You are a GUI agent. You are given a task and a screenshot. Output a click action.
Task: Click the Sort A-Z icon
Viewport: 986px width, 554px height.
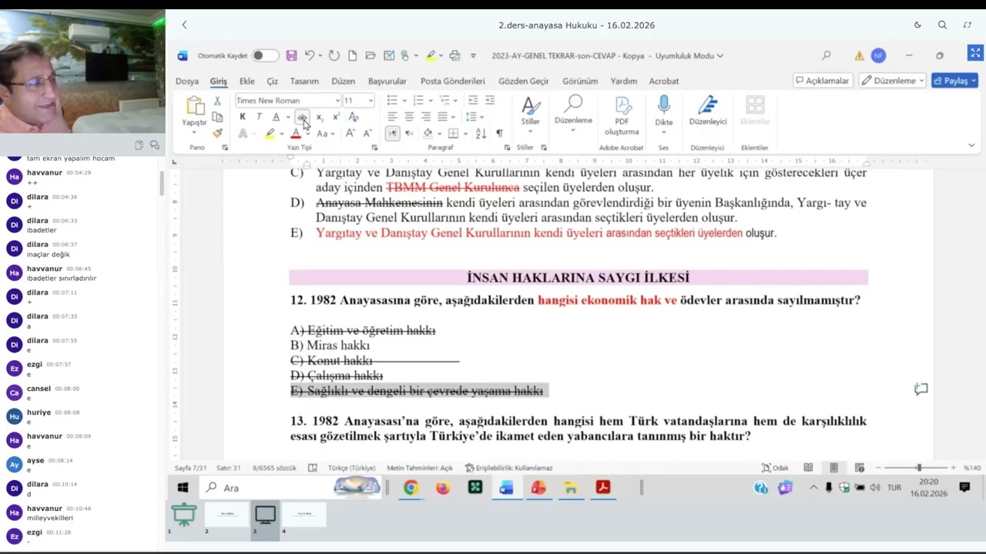[481, 133]
